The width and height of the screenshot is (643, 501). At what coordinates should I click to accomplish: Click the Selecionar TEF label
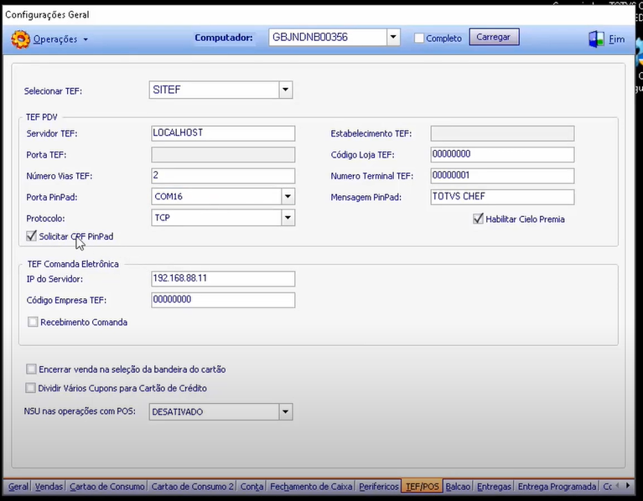(53, 91)
